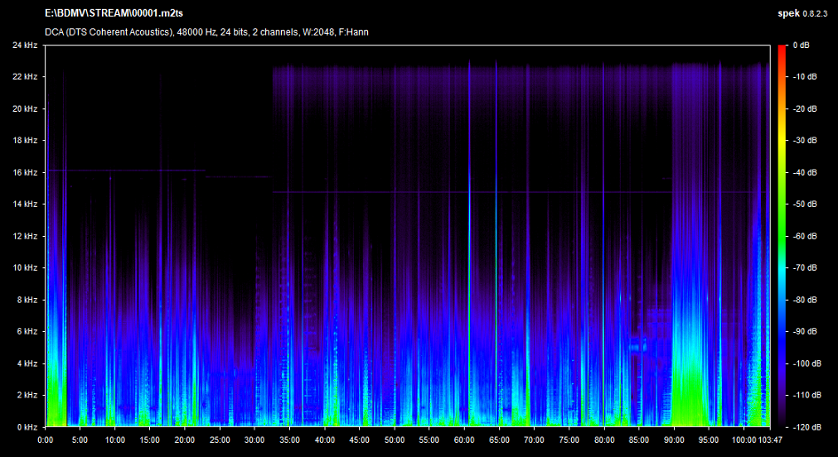The width and height of the screenshot is (838, 457).
Task: Click the 45:00 mark on time axis
Action: pyautogui.click(x=359, y=439)
